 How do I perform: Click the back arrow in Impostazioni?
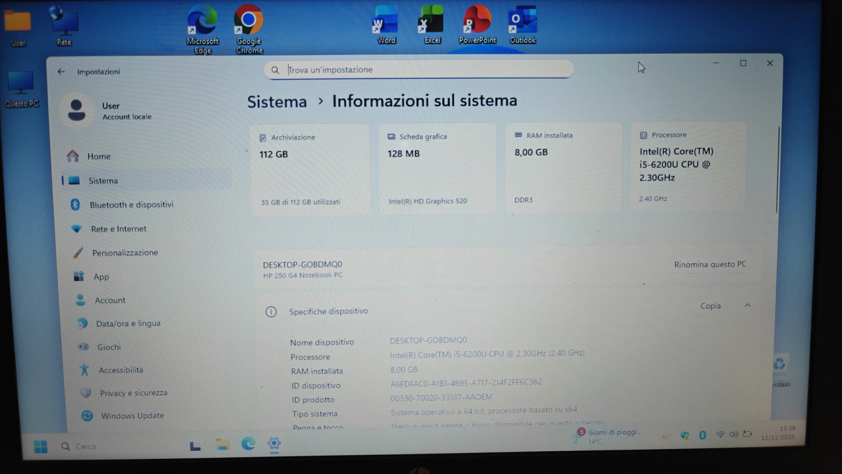point(61,71)
